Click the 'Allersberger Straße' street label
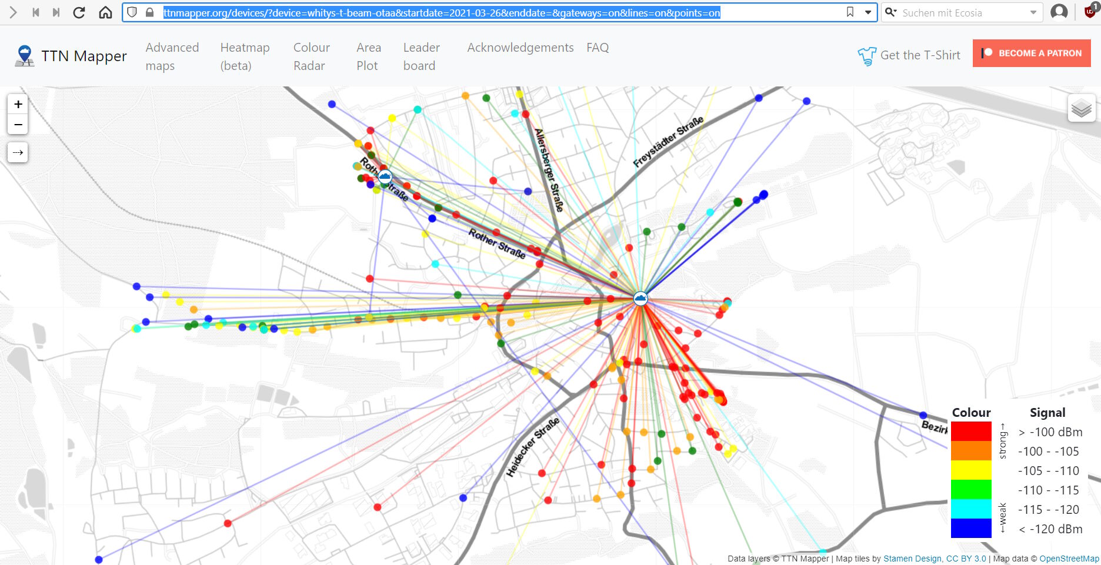The width and height of the screenshot is (1101, 565). tap(549, 170)
